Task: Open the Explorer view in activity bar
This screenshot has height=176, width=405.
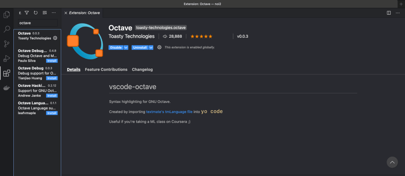Action: [7, 14]
